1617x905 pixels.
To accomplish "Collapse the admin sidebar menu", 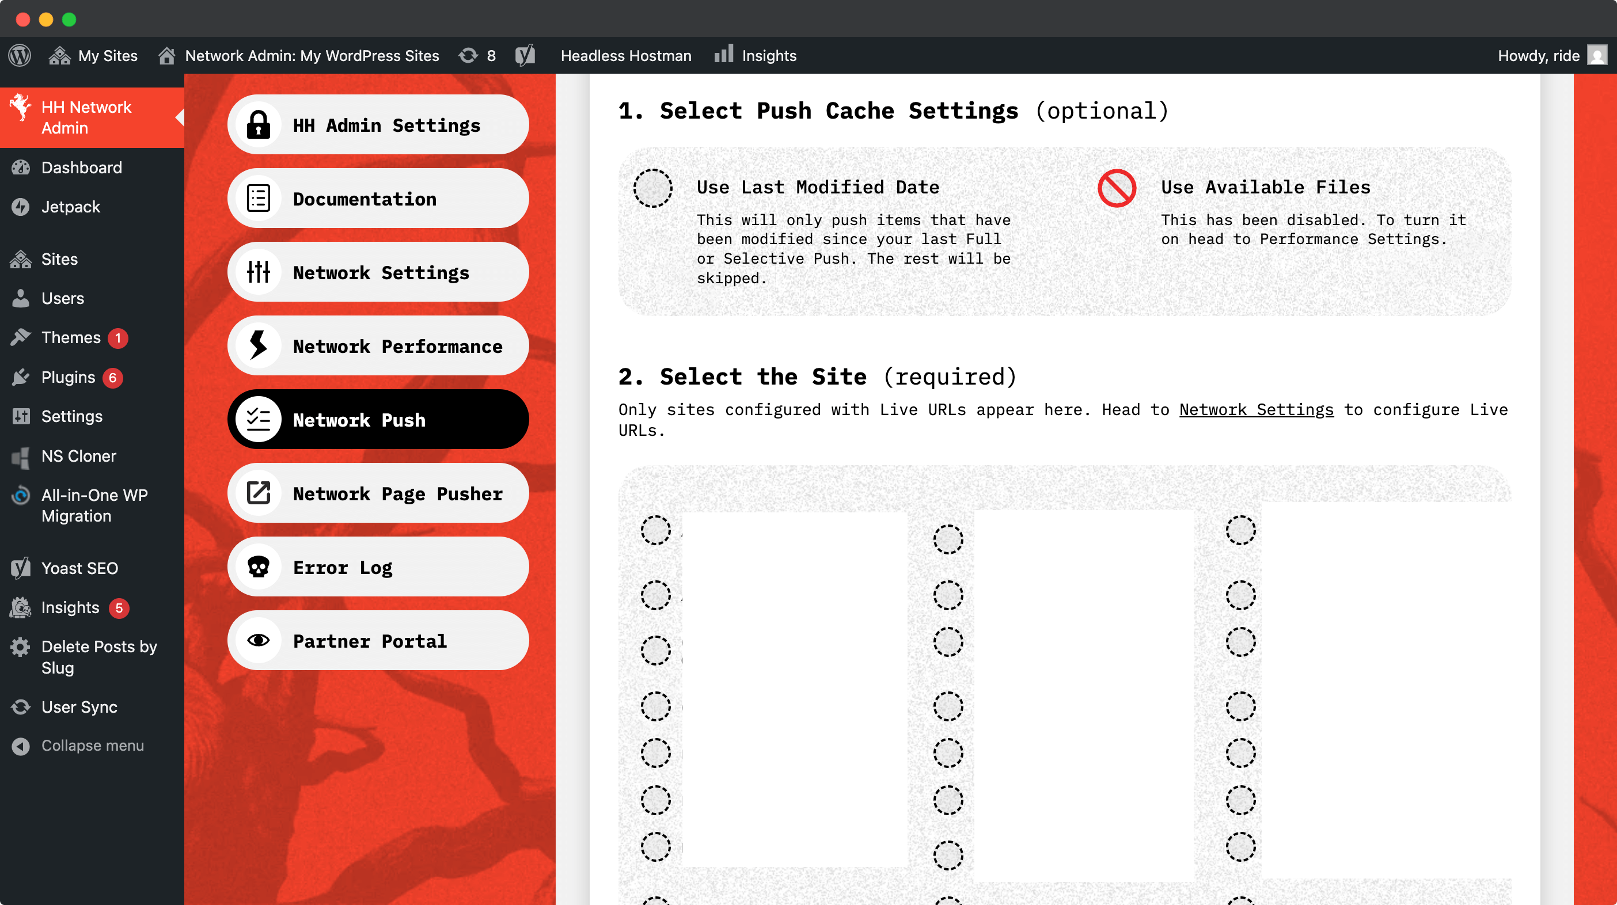I will click(x=92, y=745).
